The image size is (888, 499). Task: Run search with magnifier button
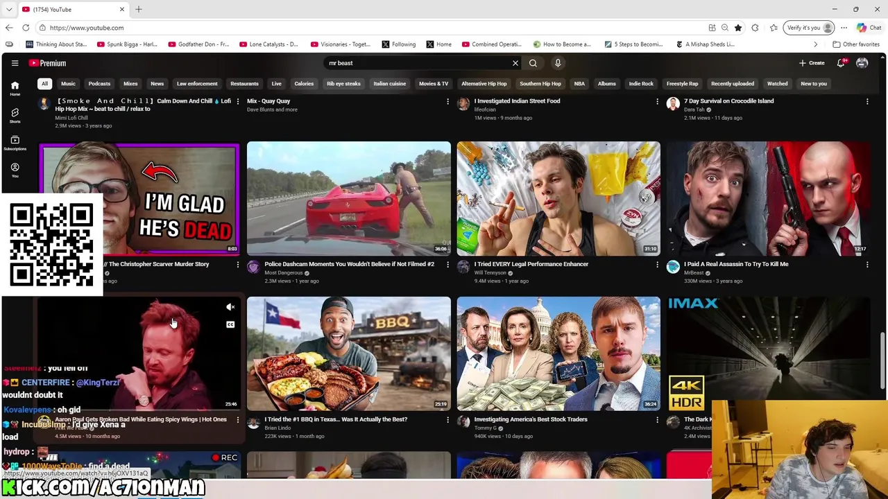pos(533,63)
